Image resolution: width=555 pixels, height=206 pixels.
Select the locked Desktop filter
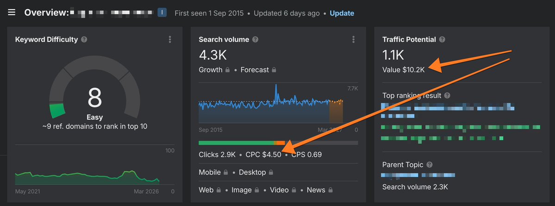[256, 172]
